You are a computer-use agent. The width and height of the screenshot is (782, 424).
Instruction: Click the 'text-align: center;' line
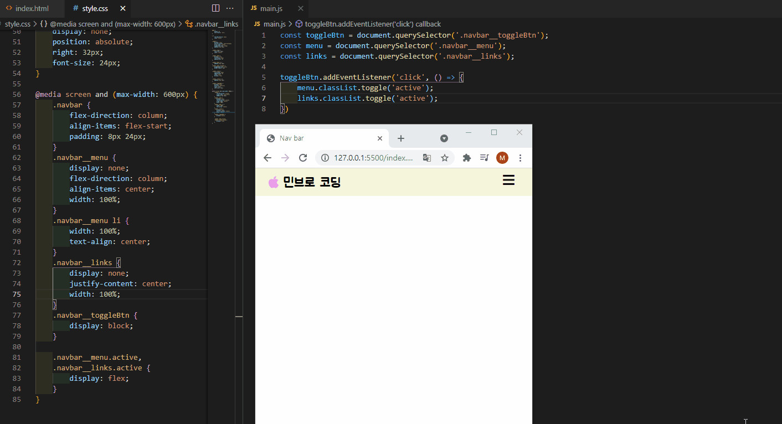[x=110, y=241]
